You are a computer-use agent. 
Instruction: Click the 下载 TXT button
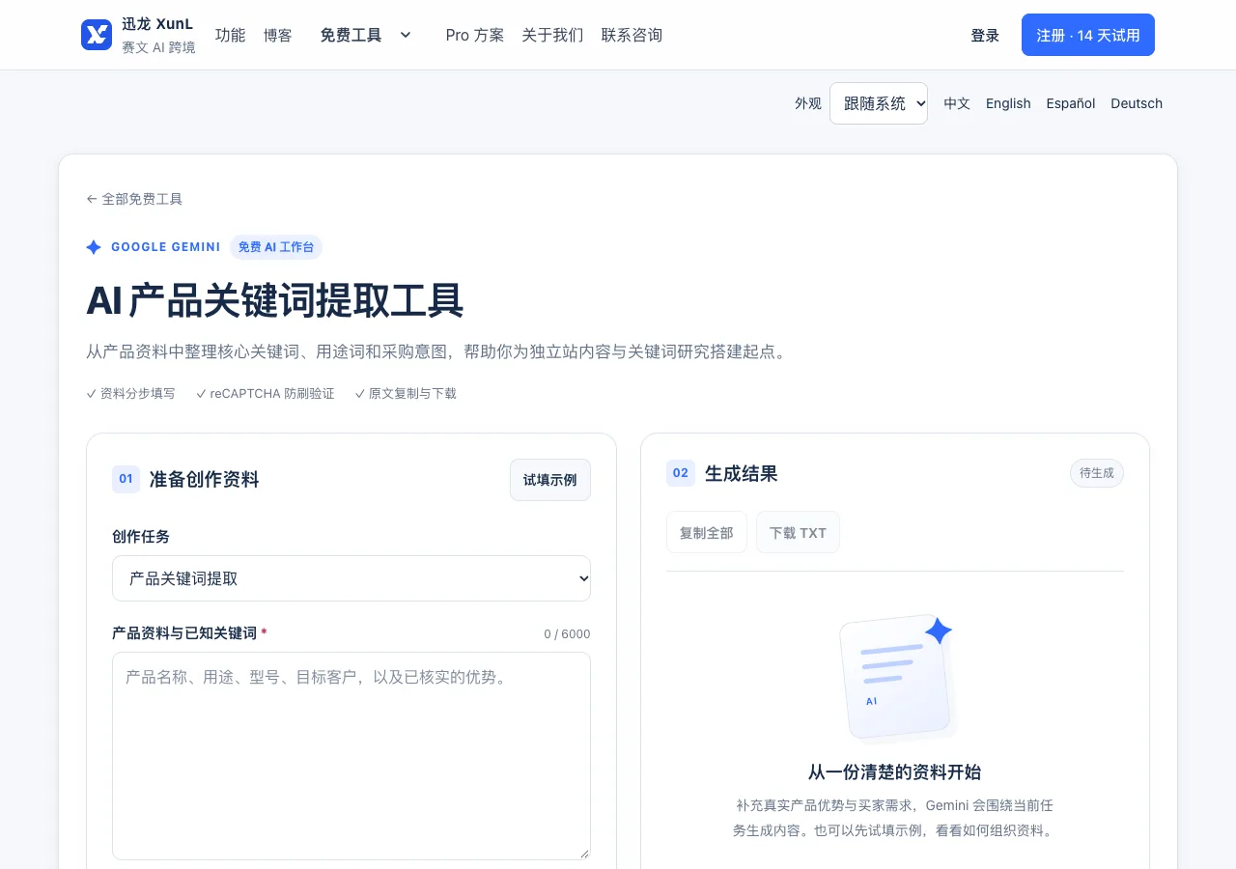[798, 532]
